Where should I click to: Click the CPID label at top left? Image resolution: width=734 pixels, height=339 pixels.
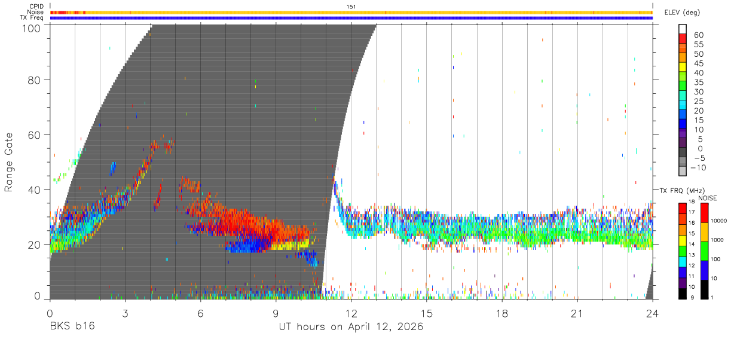point(36,7)
